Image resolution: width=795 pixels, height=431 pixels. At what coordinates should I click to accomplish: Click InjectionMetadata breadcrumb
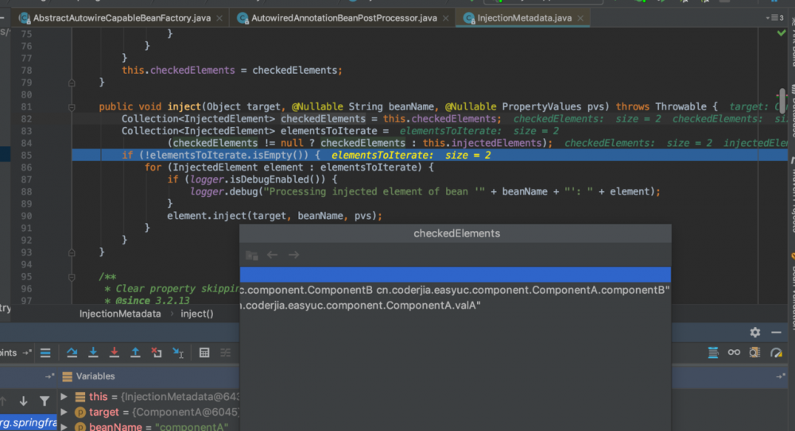pyautogui.click(x=120, y=314)
